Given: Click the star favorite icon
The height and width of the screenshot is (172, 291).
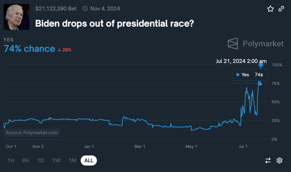Looking at the screenshot, I should coord(270,9).
